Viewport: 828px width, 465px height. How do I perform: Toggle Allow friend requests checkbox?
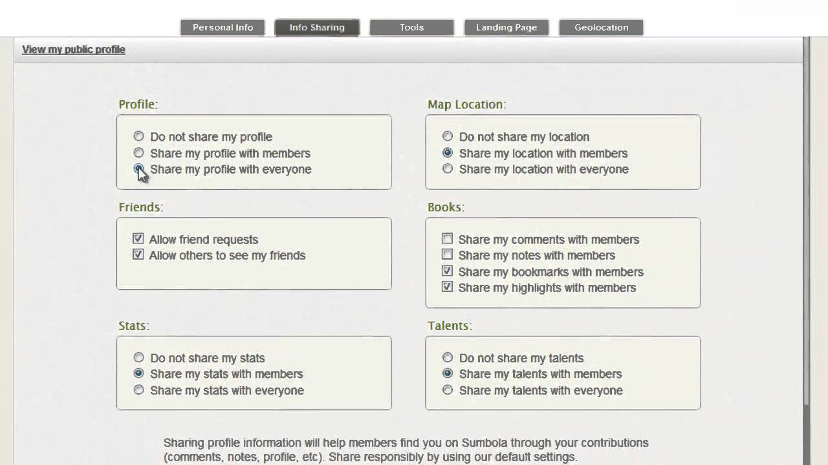tap(138, 239)
